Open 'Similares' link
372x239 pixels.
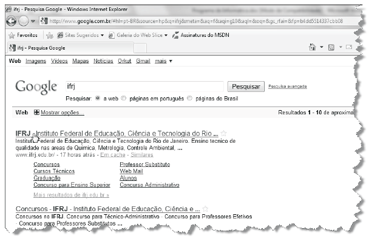[142, 155]
